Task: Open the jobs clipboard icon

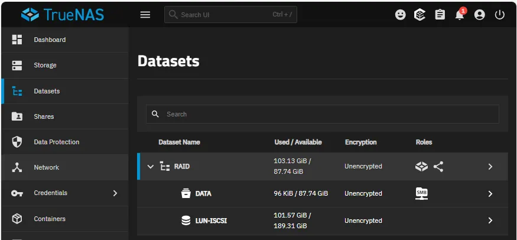Action: [x=440, y=15]
